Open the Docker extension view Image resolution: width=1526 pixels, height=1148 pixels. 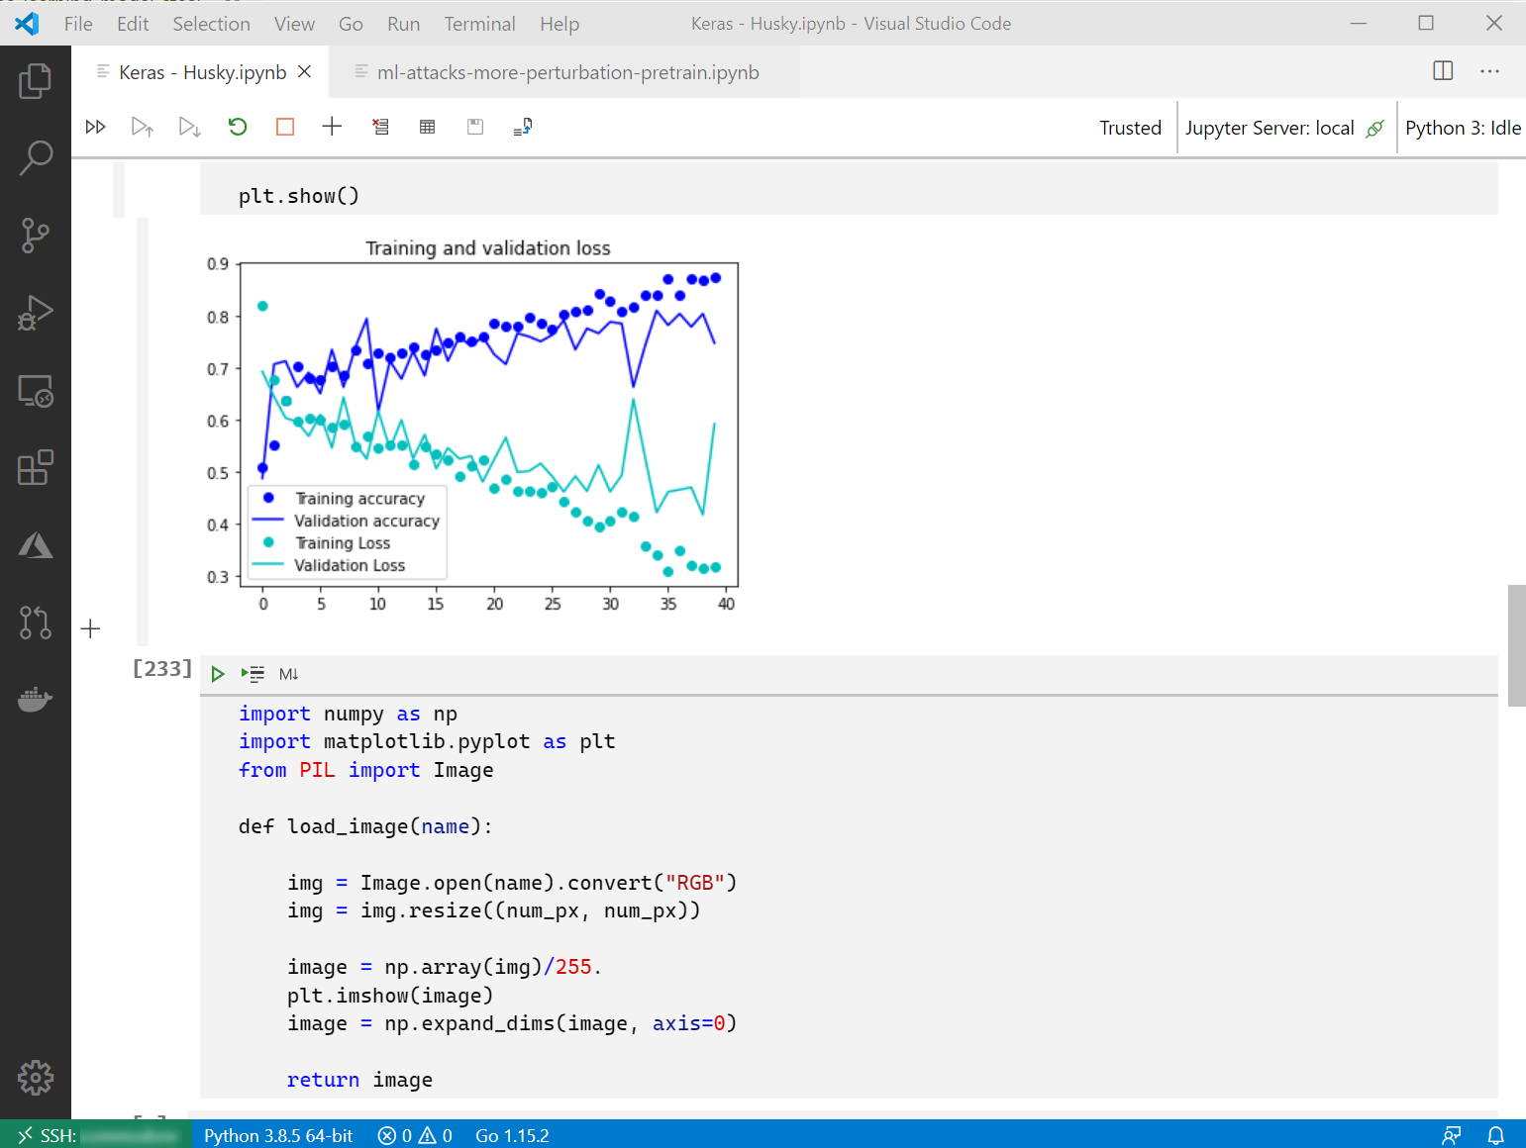[36, 700]
